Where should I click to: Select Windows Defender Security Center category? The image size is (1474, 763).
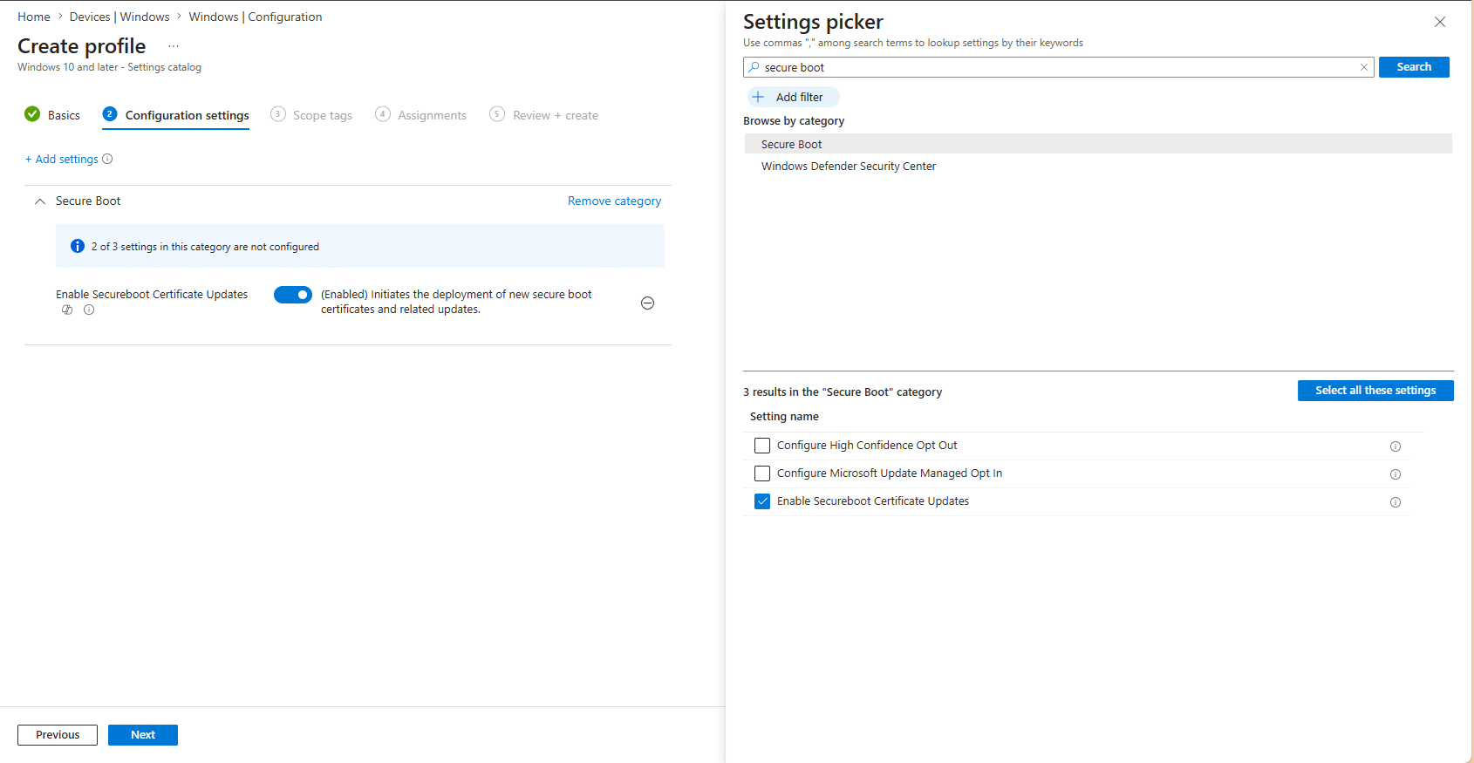848,167
